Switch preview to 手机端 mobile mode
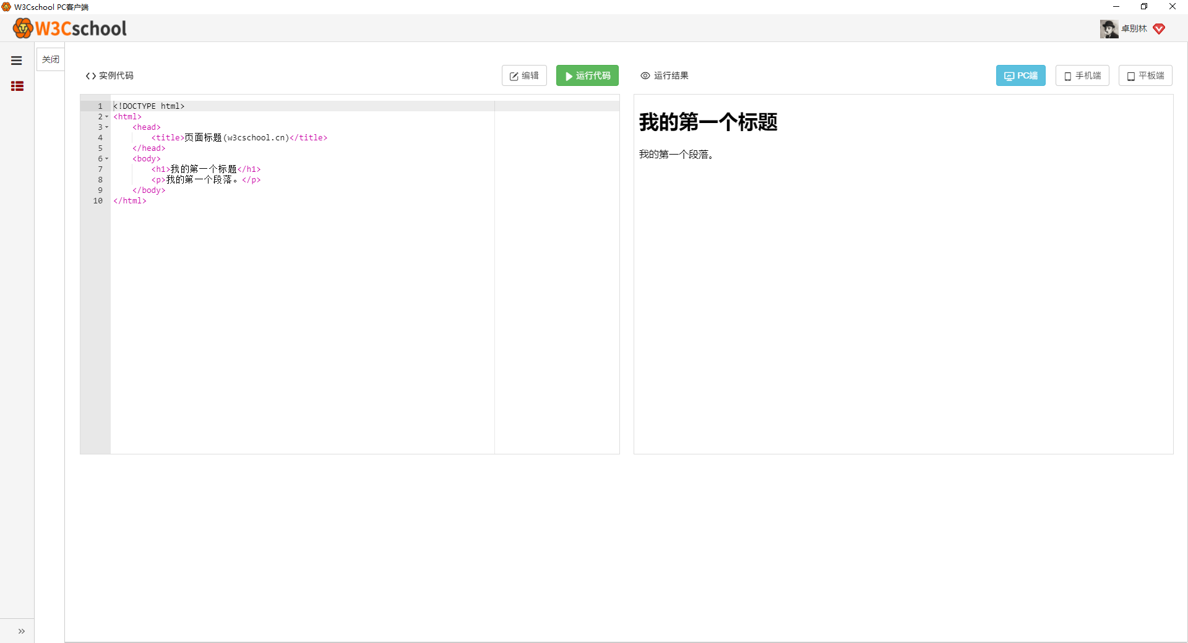 pyautogui.click(x=1082, y=75)
